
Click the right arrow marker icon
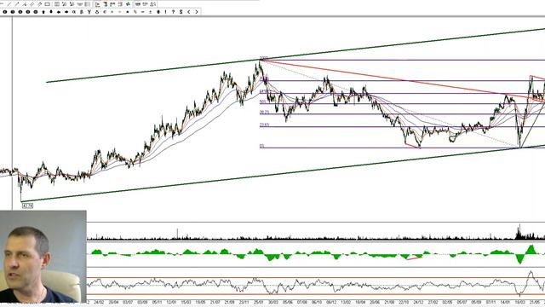66,12
